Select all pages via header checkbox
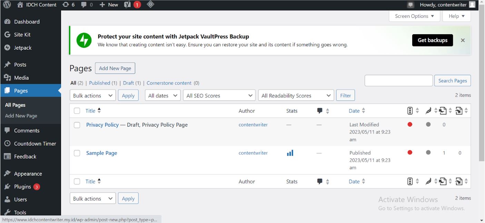This screenshot has width=485, height=223. tap(77, 110)
